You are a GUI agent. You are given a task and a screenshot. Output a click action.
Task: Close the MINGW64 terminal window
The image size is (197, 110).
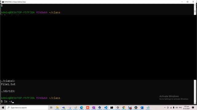(193, 2)
